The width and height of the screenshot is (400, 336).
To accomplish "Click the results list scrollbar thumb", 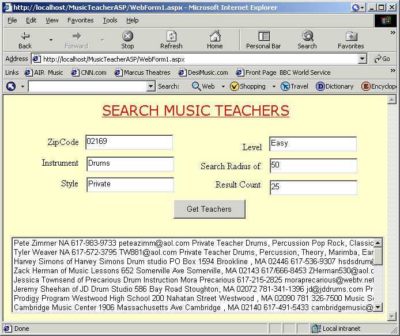I will coord(378,256).
